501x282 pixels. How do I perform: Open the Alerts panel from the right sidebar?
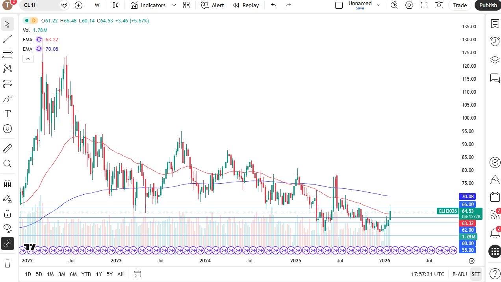pyautogui.click(x=495, y=41)
